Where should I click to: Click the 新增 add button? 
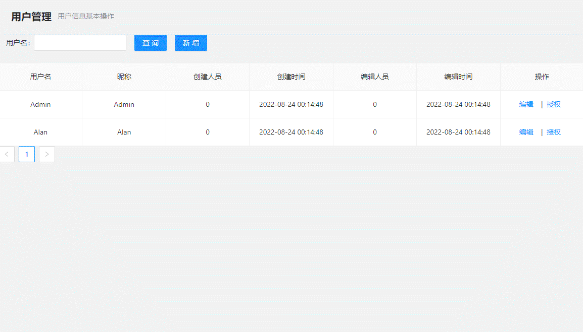tap(191, 43)
